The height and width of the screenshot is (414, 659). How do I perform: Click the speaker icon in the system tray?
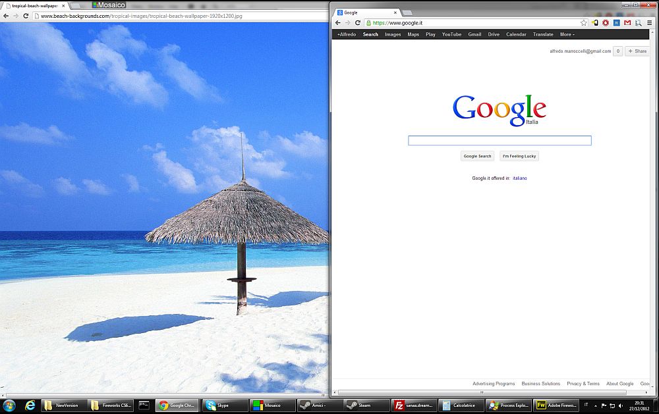pyautogui.click(x=621, y=405)
